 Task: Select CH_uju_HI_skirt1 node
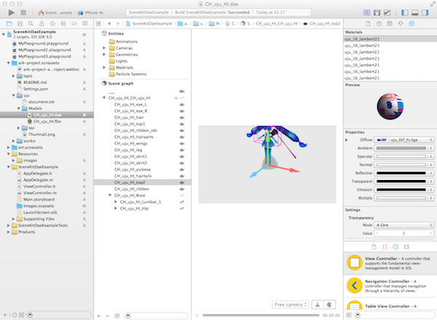130,157
